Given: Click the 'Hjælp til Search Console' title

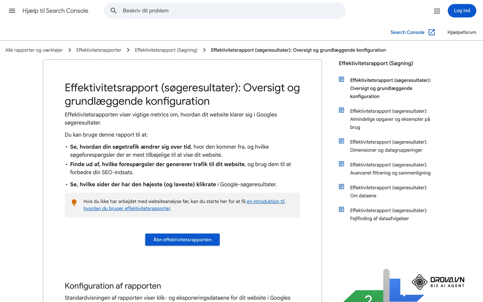Looking at the screenshot, I should [55, 11].
